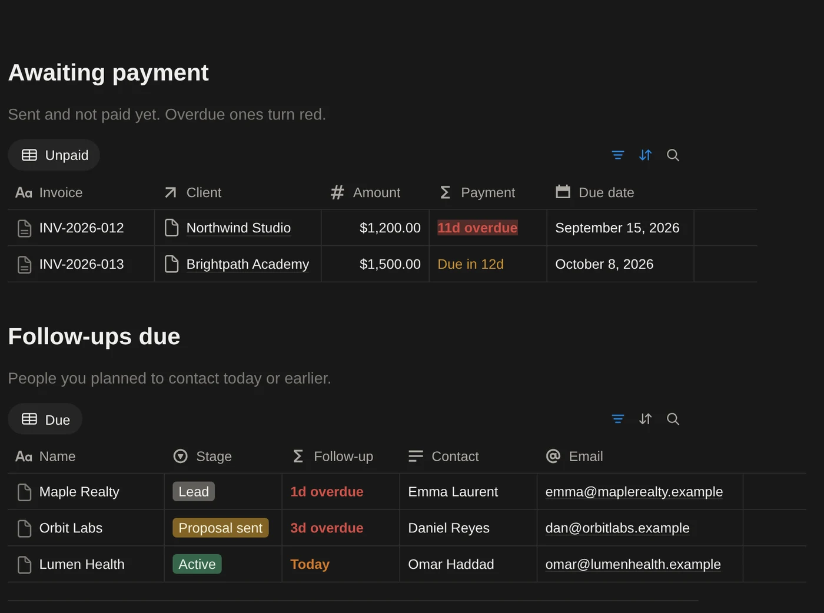This screenshot has height=613, width=824.
Task: Click the page icon beside INV-2026-012
Action: (x=24, y=228)
